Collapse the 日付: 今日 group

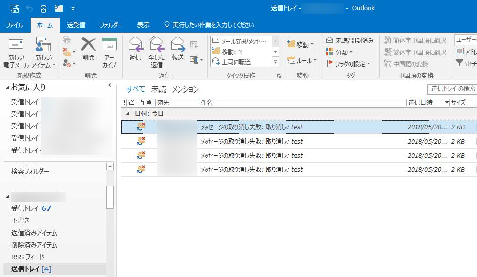coord(128,114)
